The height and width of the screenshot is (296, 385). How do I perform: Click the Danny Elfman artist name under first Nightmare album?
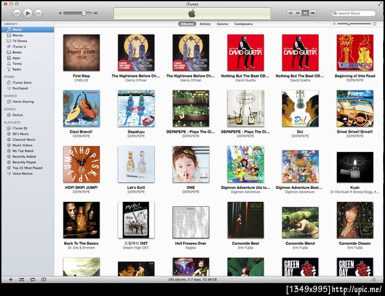[x=136, y=81]
